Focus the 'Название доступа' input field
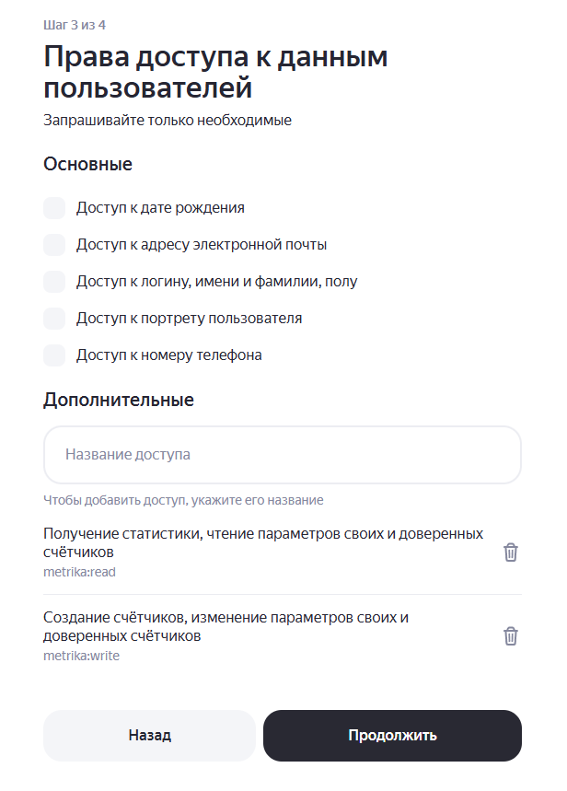 coord(282,455)
